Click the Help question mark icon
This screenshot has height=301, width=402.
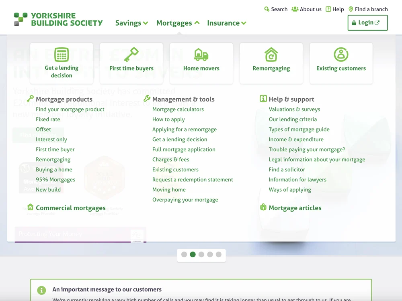point(328,9)
